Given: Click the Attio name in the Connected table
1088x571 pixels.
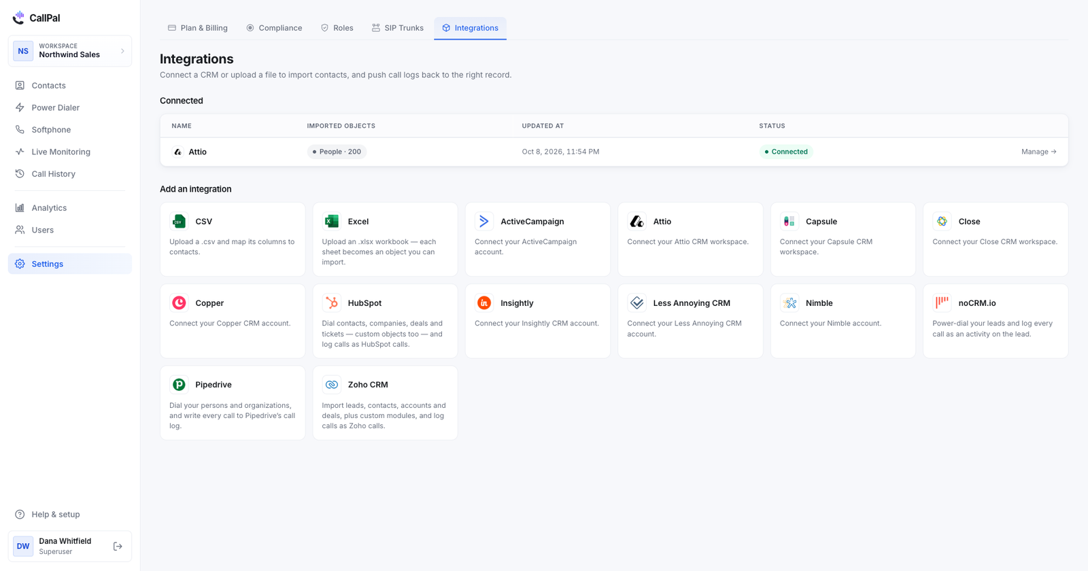Looking at the screenshot, I should pos(198,152).
